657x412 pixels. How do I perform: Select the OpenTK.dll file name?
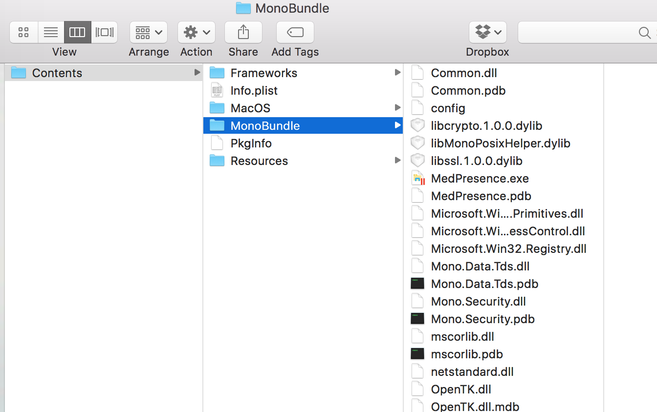[461, 389]
